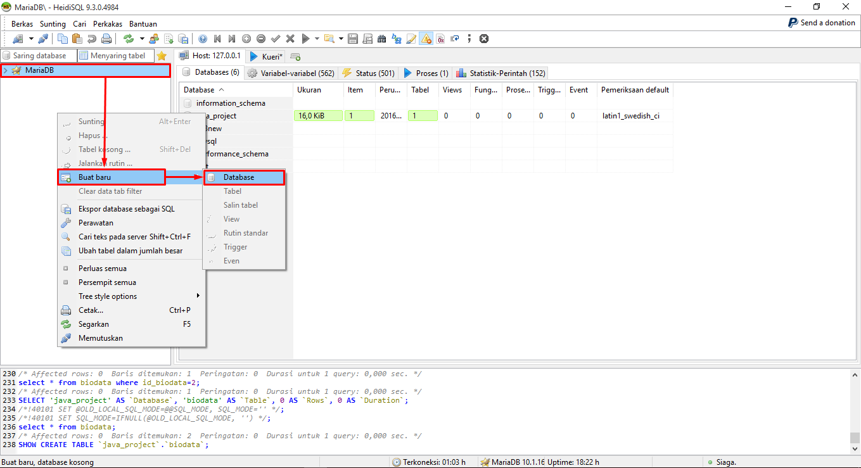
Task: Switch to the Status (501) tab
Action: [x=368, y=73]
